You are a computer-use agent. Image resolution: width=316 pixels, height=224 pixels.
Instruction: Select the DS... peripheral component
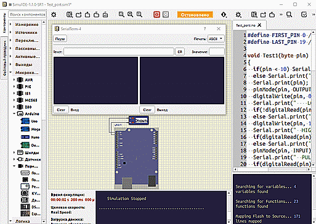(x=30, y=207)
